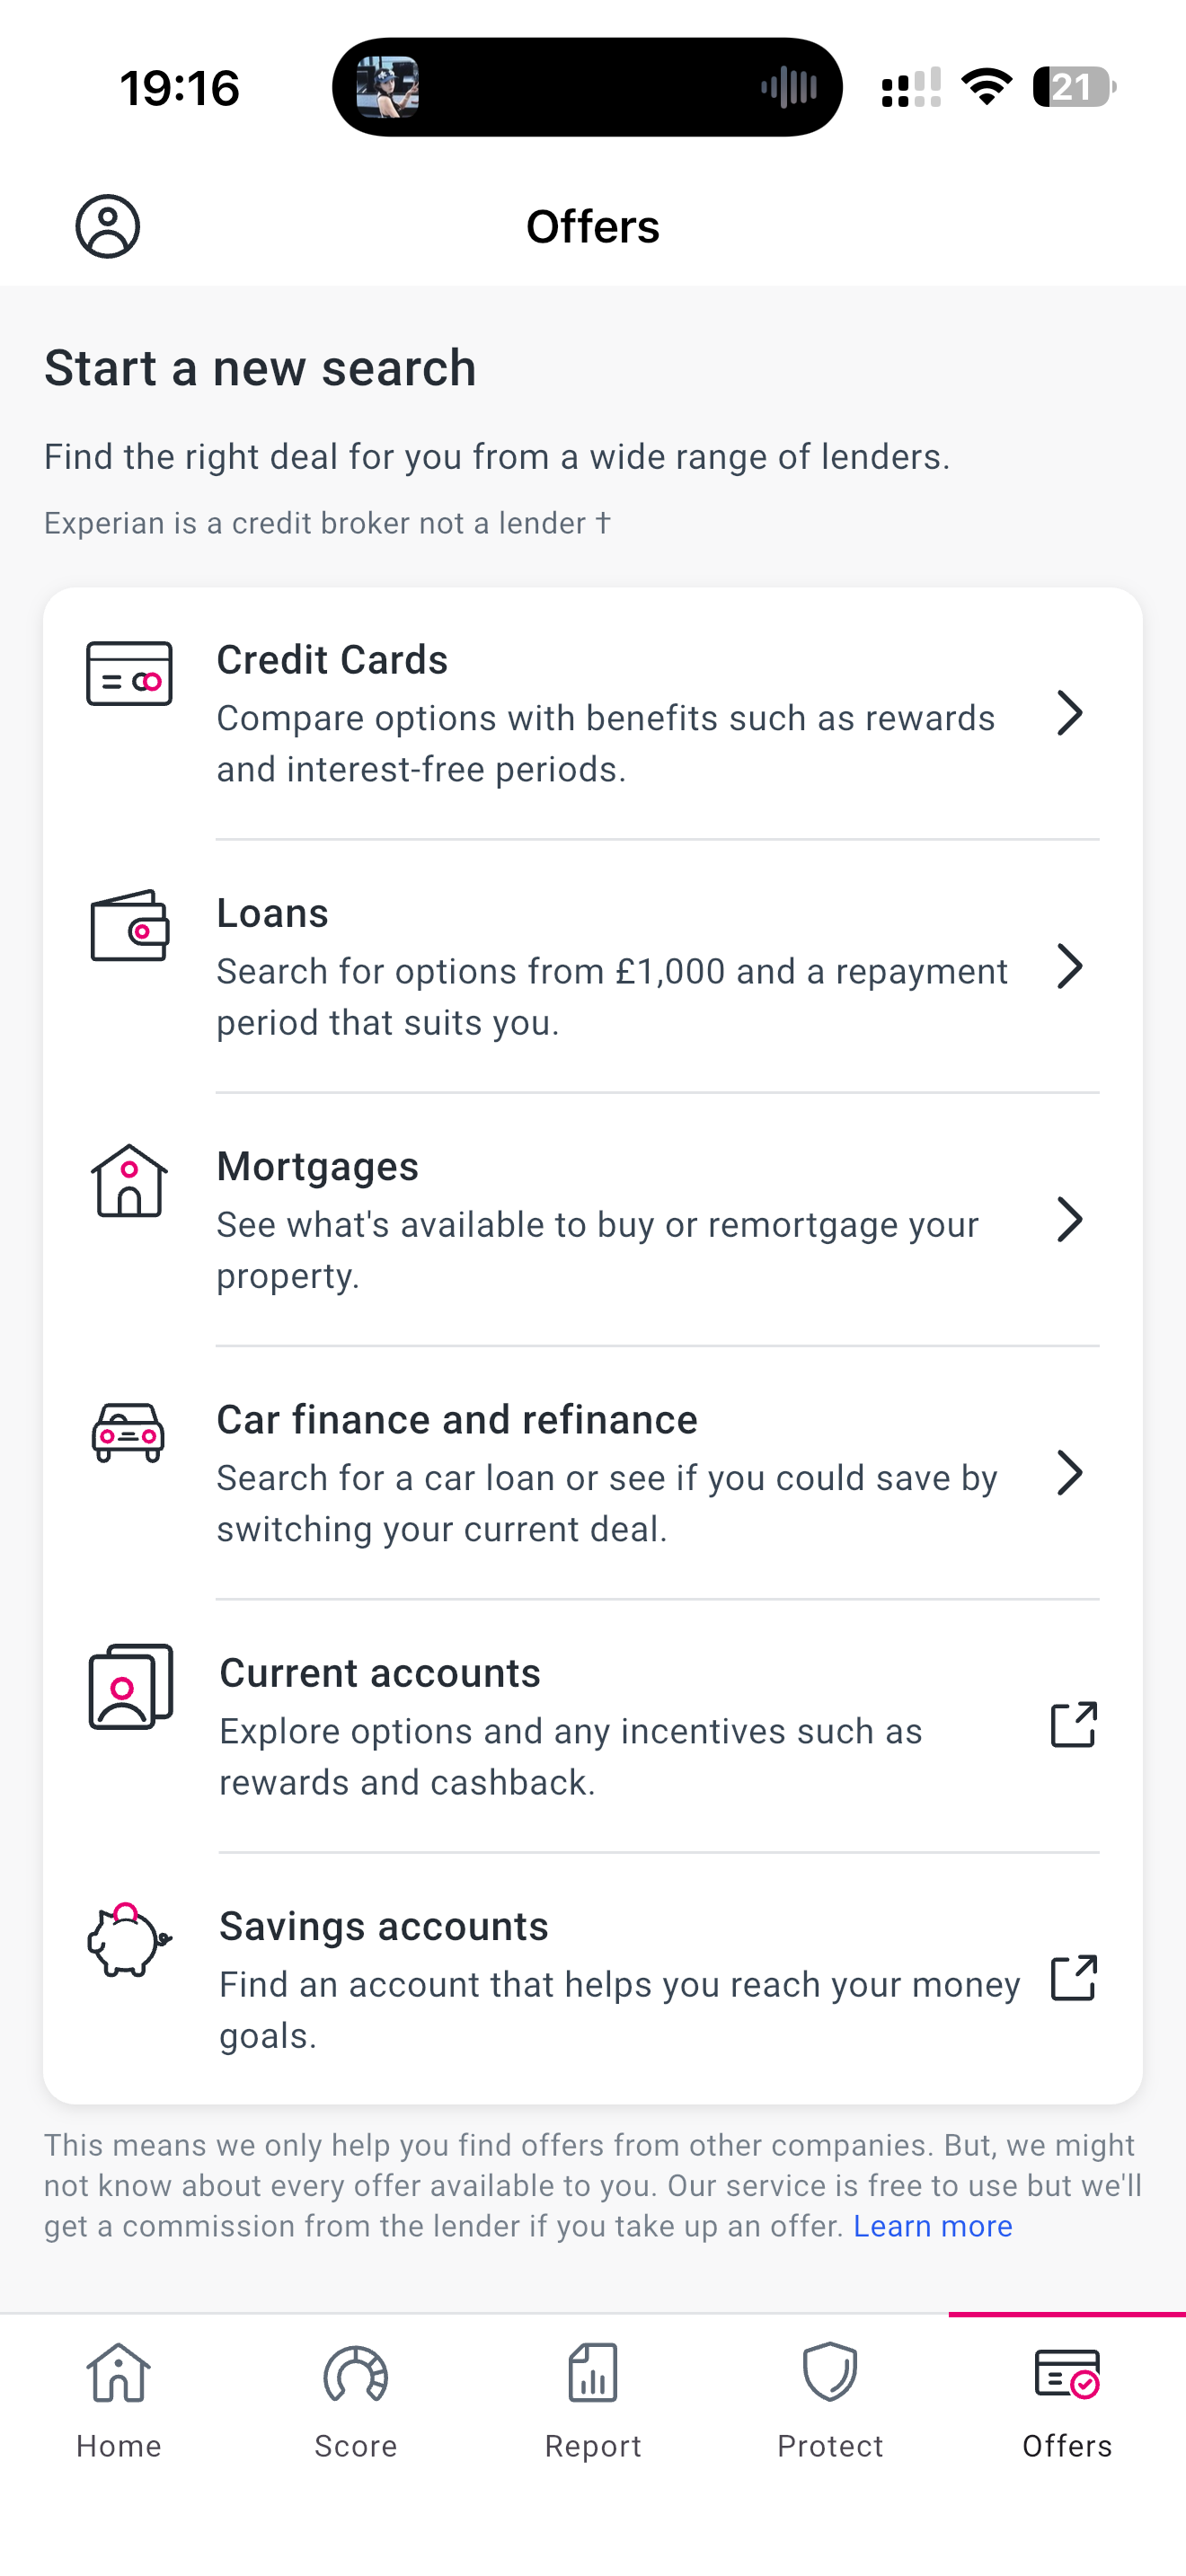
Task: Tap the Savings accounts piggy bank icon
Action: [128, 1941]
